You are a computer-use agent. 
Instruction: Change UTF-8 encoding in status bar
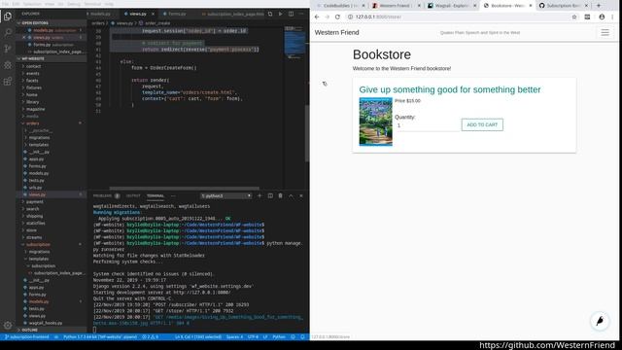[253, 337]
